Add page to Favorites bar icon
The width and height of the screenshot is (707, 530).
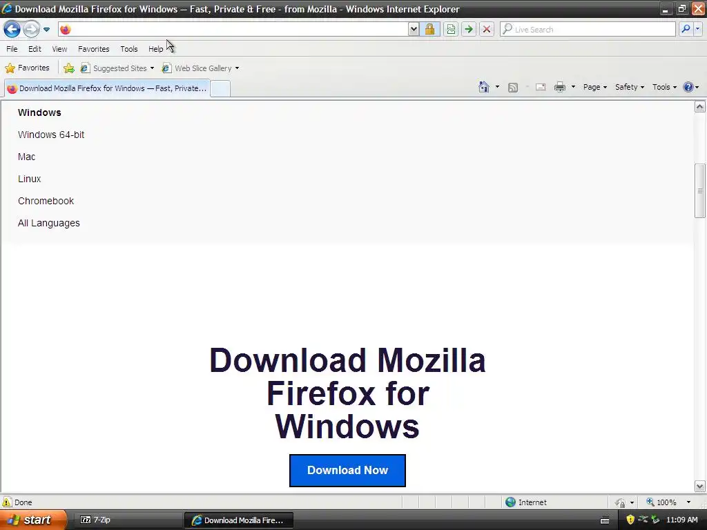[68, 68]
